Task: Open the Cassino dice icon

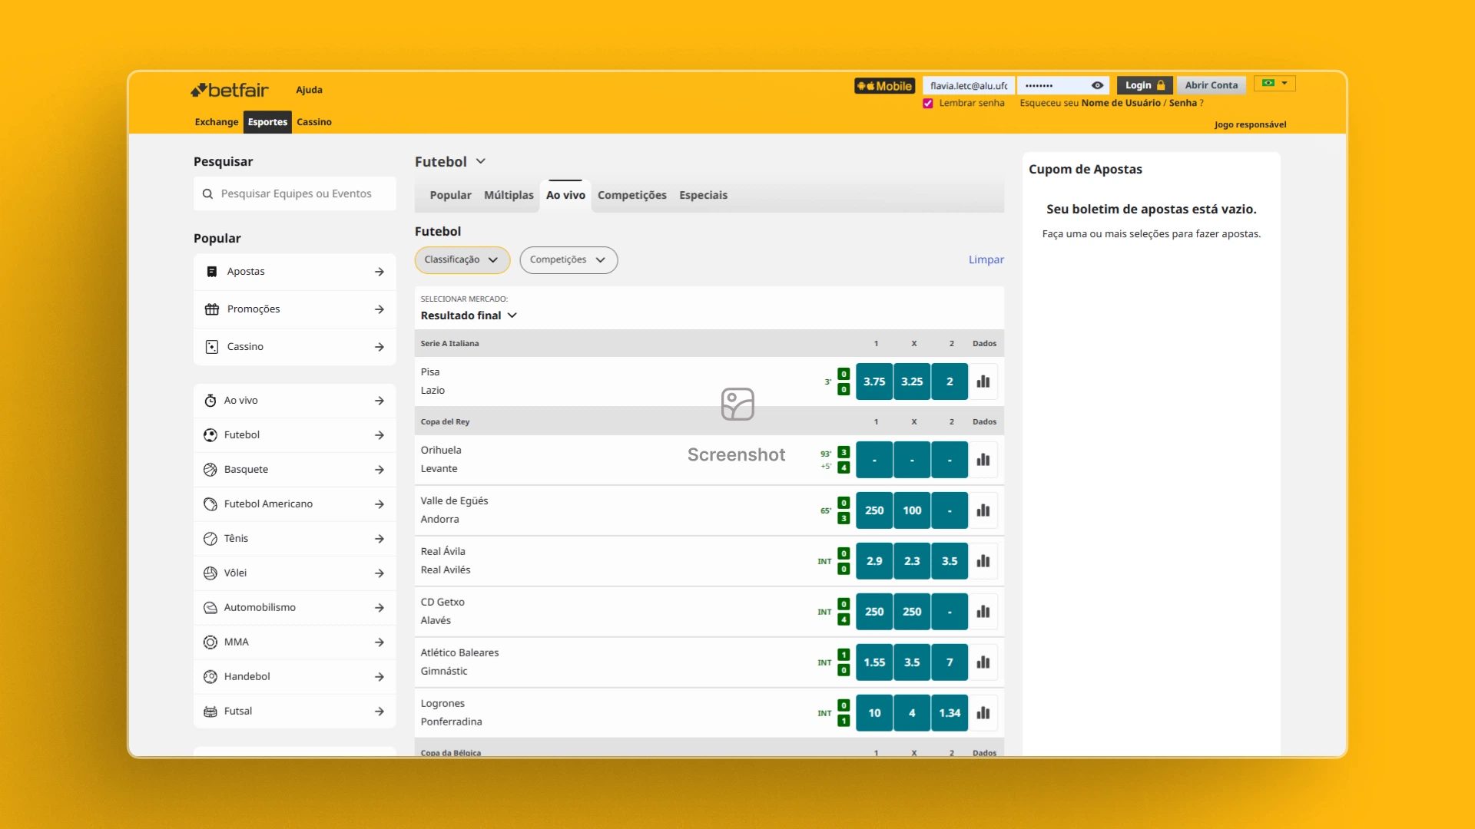Action: click(212, 346)
